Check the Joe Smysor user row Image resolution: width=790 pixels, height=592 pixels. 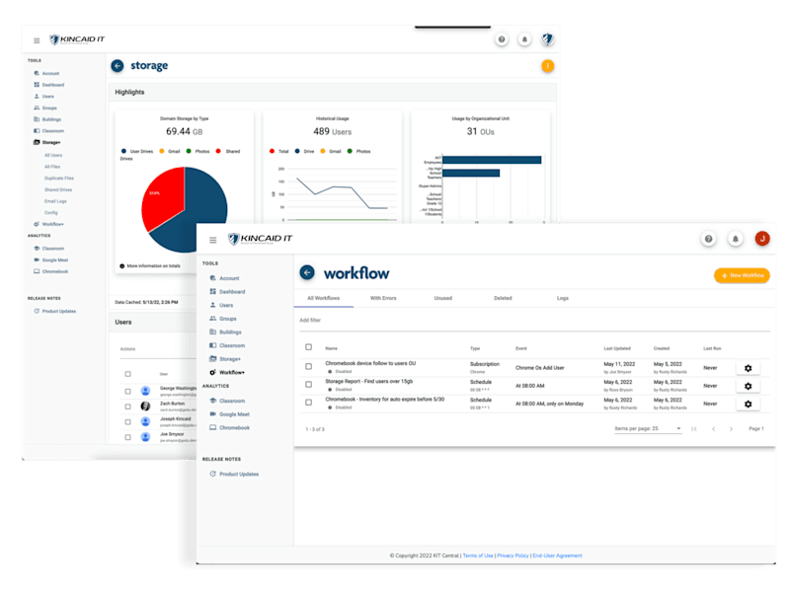point(128,437)
